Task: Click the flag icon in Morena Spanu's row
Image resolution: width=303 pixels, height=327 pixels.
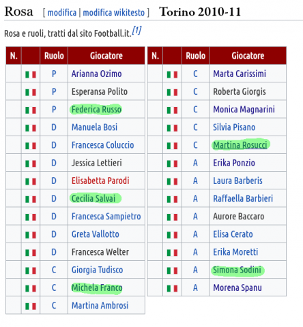Action: point(172,288)
